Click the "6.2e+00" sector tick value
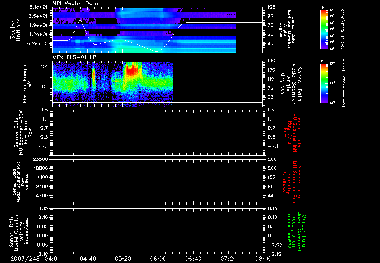 click(x=38, y=43)
